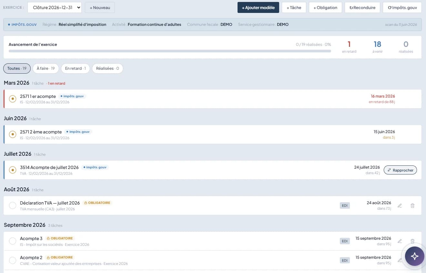Delete the Acompte 3 IS task
The image size is (426, 273).
coord(412,241)
